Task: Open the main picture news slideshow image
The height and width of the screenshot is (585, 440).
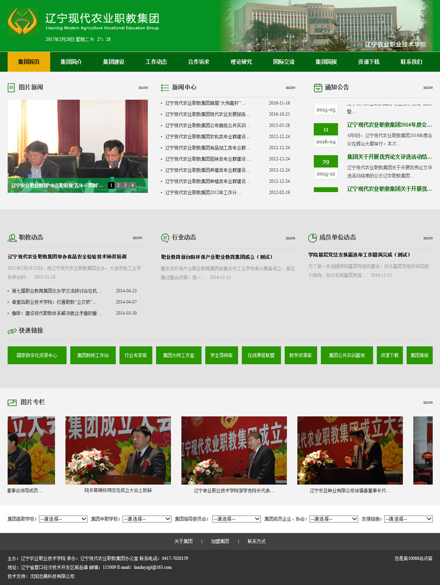Action: point(78,146)
